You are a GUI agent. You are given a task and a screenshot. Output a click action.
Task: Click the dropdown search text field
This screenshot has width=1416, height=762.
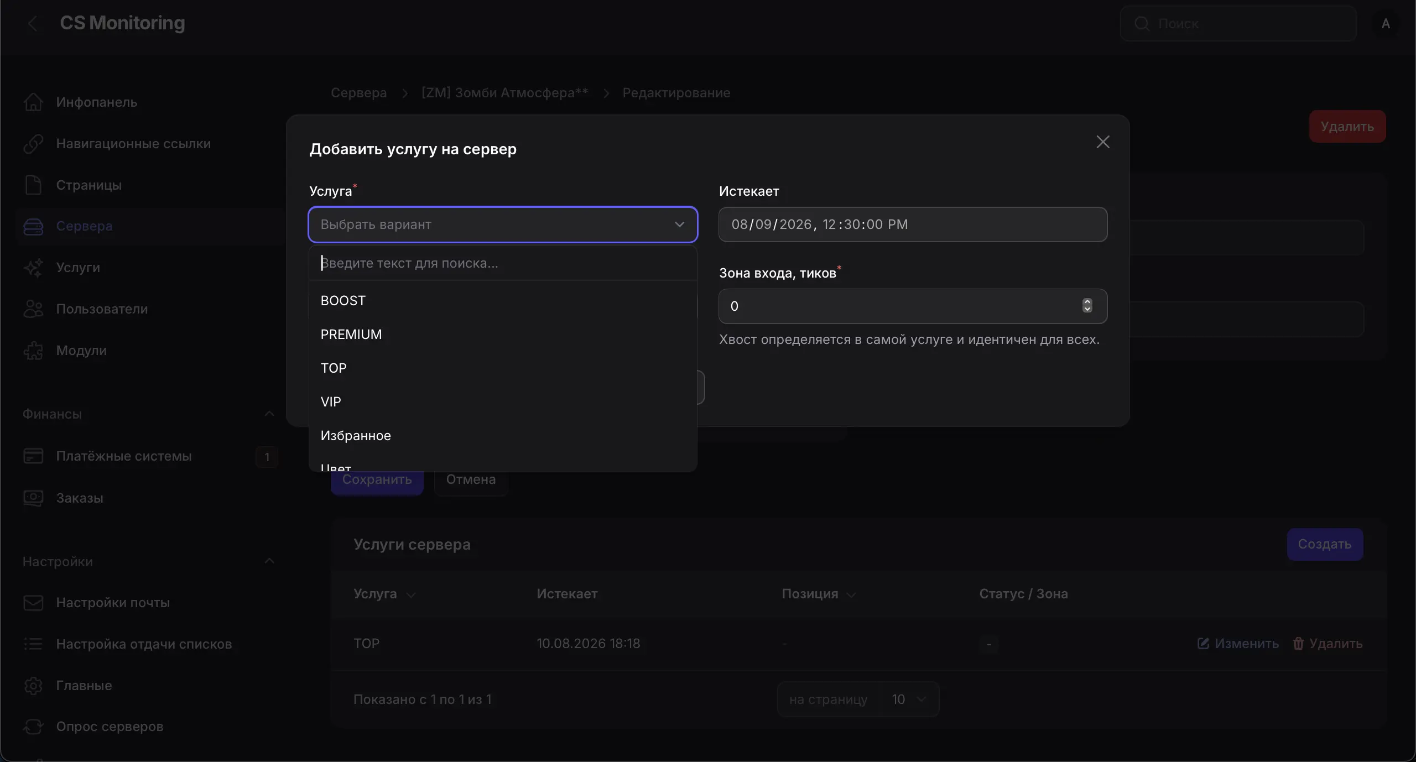point(503,263)
